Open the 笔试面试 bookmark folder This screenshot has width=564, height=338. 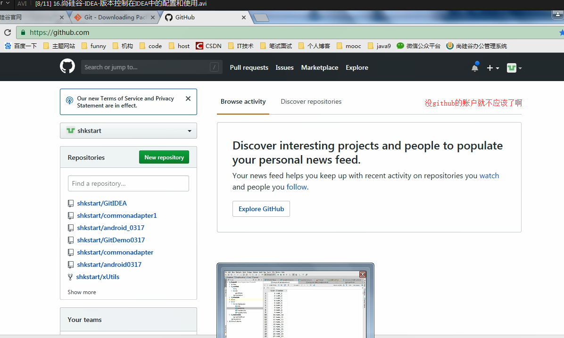coord(276,46)
